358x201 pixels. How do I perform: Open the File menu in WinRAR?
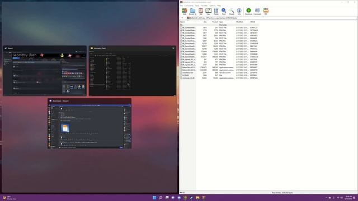[x=181, y=6]
